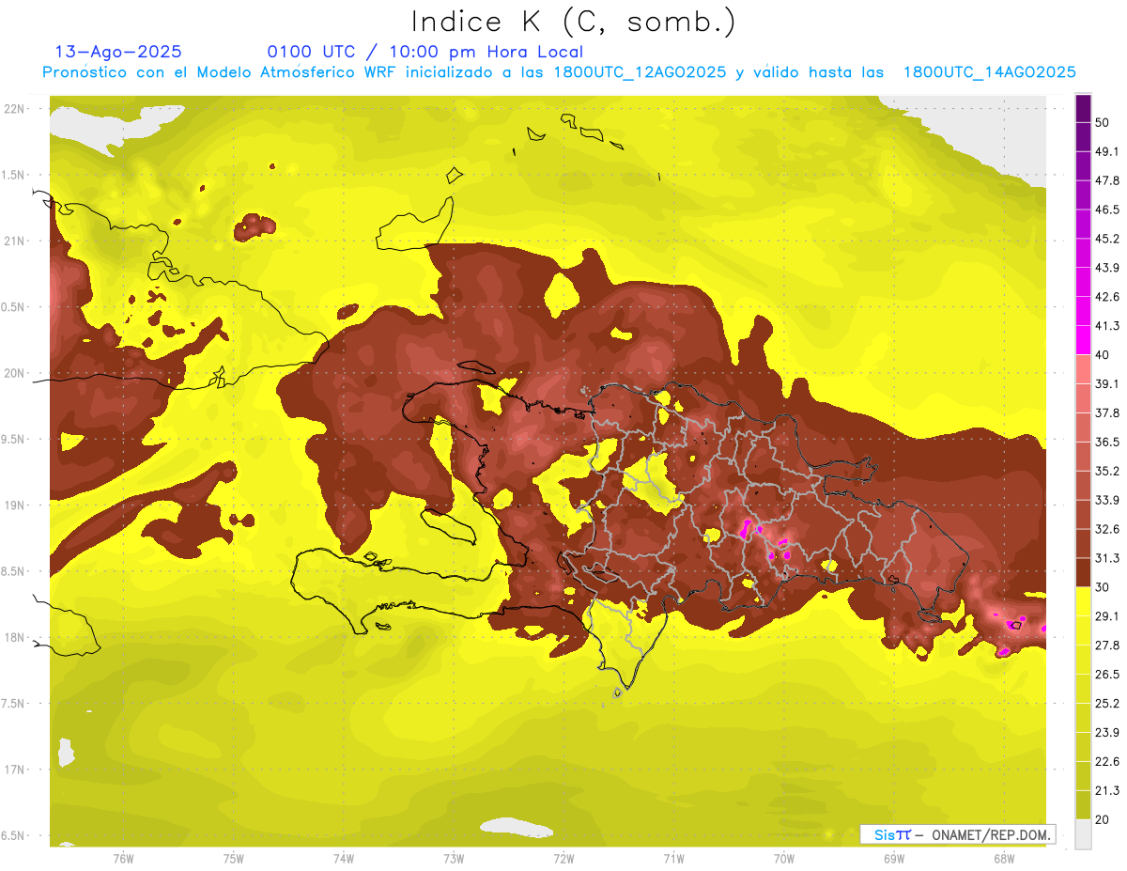Screen dimensions: 1127x871
Task: Click the '25.2' colorbar label
Action: [x=1107, y=703]
